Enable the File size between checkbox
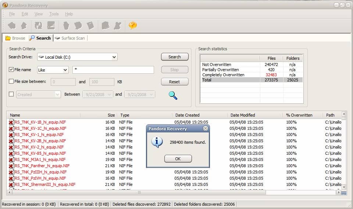 coord(11,81)
